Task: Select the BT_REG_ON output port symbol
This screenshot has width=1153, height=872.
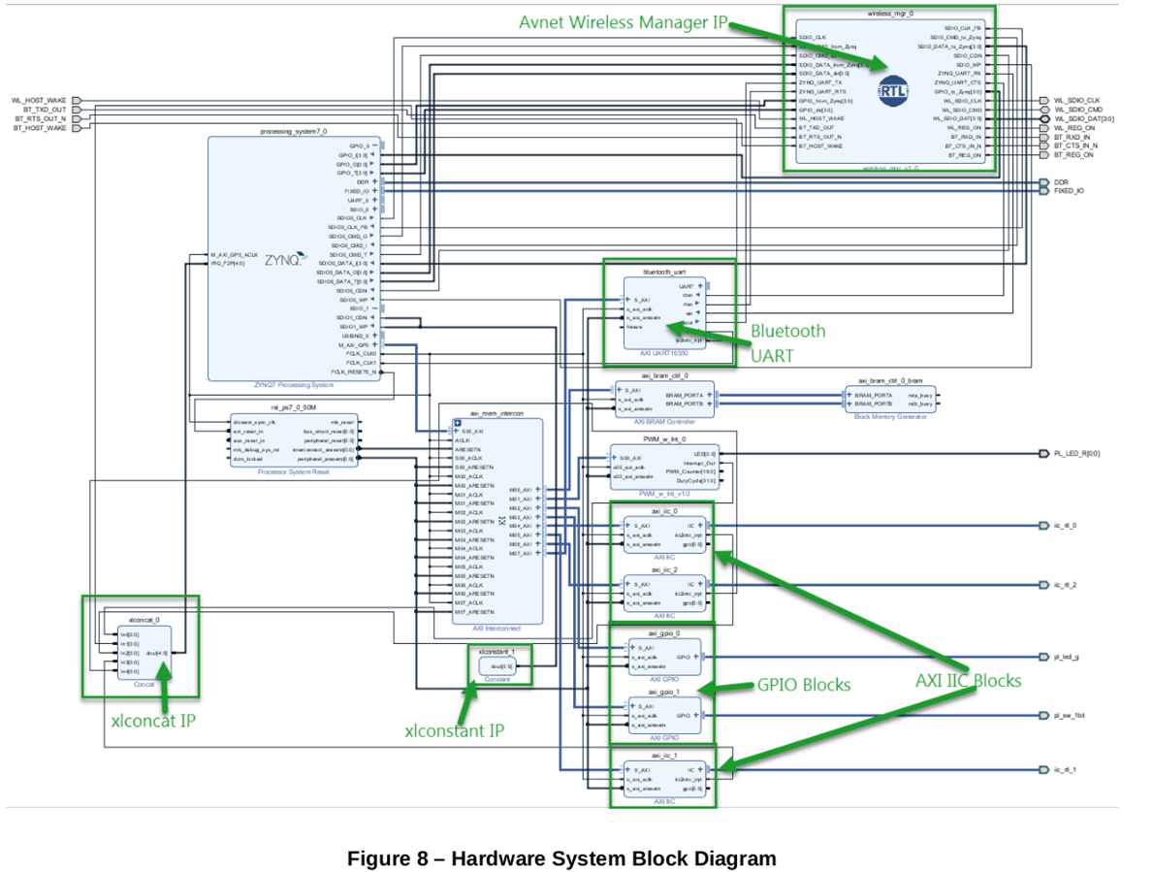Action: tap(1044, 155)
